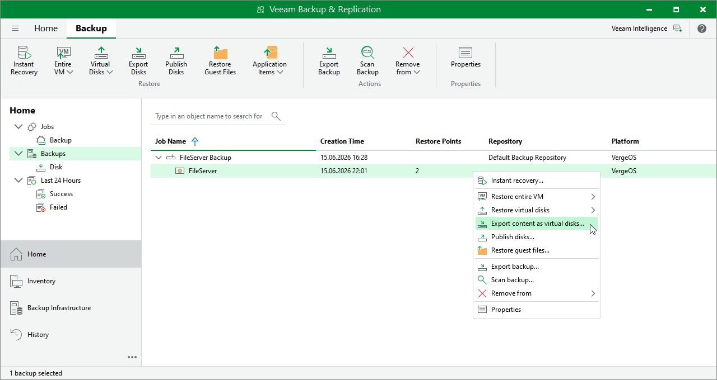Open the Inventory view
717x380 pixels.
(x=71, y=281)
